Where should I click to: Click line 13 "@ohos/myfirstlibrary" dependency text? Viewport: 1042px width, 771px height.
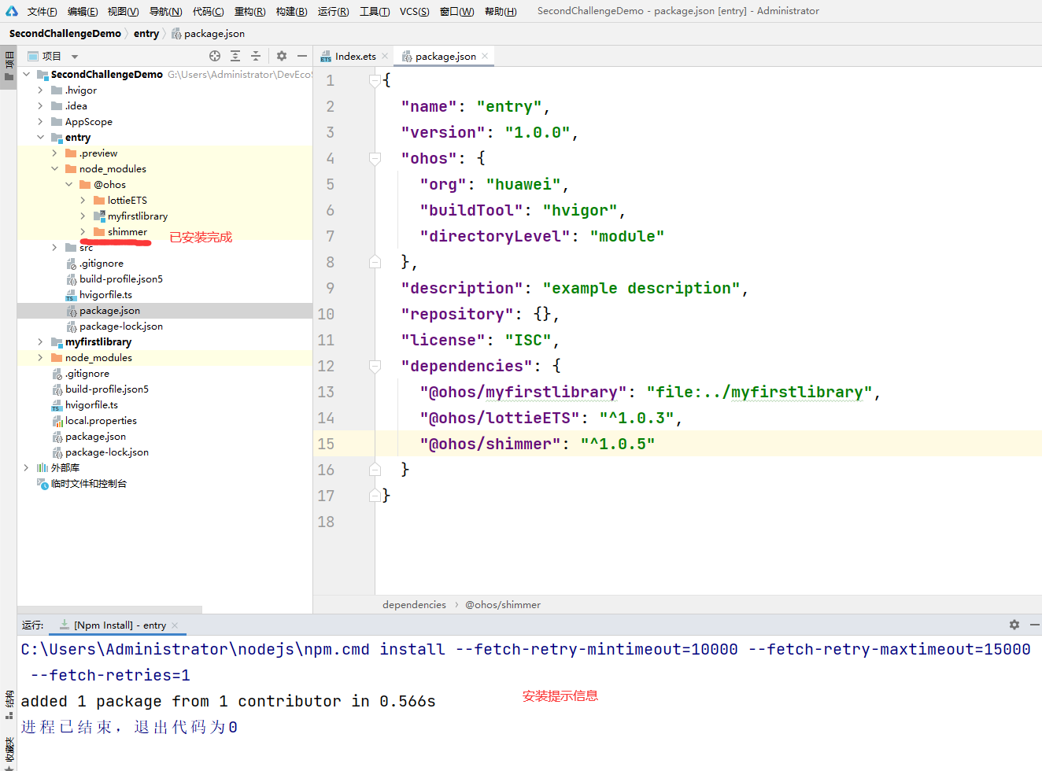click(524, 392)
